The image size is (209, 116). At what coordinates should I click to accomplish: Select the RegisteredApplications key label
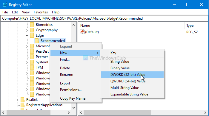(44, 105)
